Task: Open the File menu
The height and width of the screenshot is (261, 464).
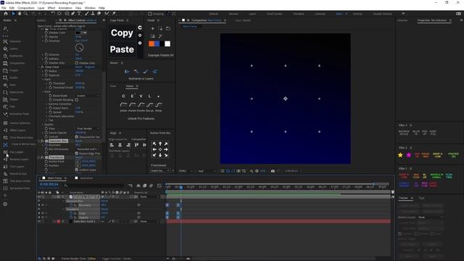Action: (4, 8)
